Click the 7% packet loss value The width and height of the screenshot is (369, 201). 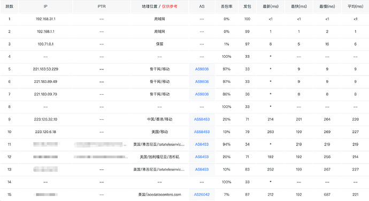click(226, 195)
